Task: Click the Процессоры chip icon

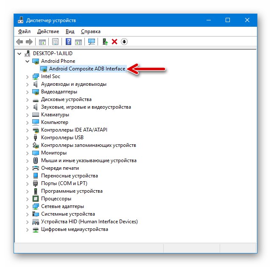Action: point(36,199)
